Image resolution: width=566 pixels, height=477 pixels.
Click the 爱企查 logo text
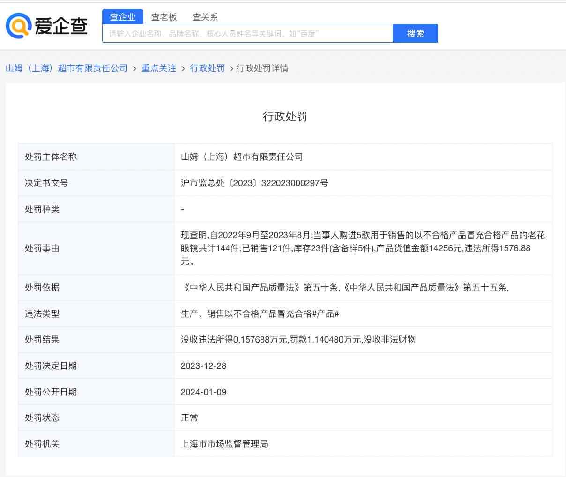61,26
